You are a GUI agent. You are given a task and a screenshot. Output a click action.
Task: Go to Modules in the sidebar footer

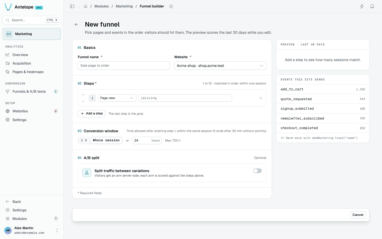click(x=32, y=219)
